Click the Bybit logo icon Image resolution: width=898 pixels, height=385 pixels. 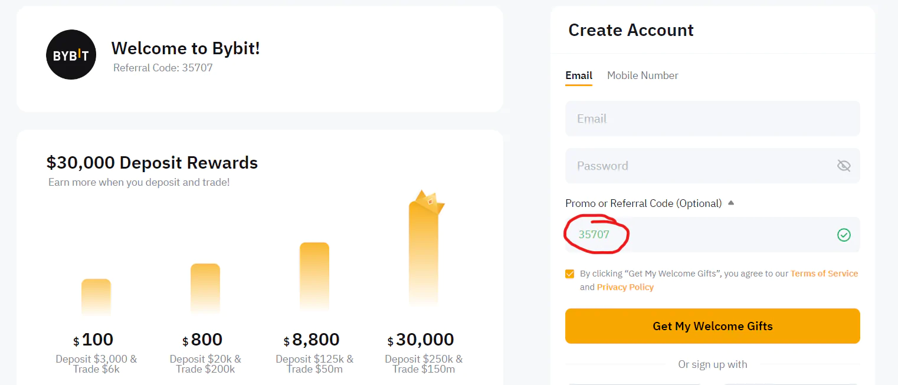coord(71,55)
